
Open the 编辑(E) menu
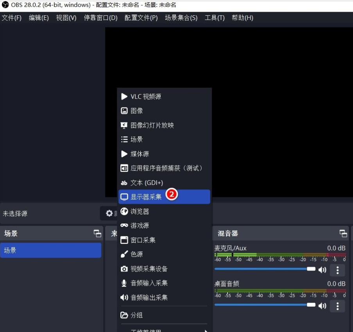[39, 18]
